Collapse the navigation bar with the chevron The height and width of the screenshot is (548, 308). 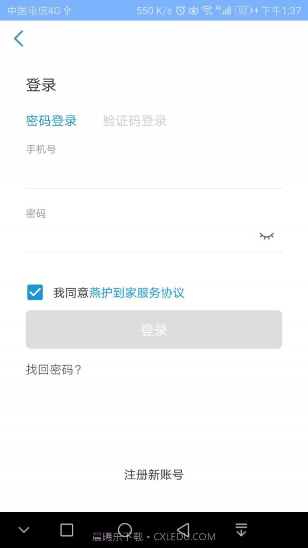coord(24,529)
